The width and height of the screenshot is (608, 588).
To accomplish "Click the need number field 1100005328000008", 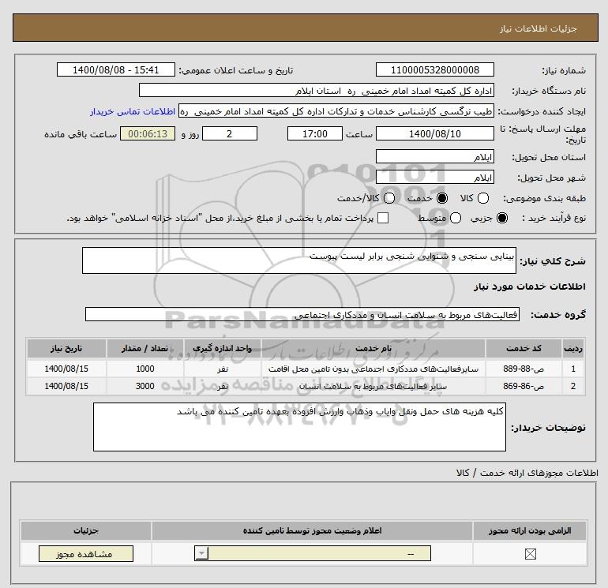I will pos(434,69).
